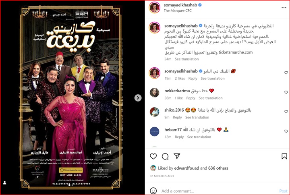View the 636 others who liked
Viewport: 290px width, 195px height.
pyautogui.click(x=218, y=168)
